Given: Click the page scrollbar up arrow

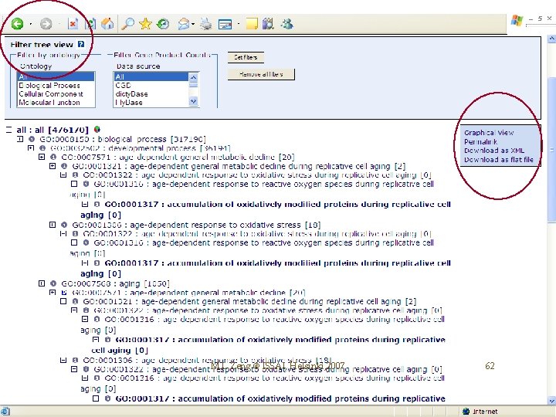Looking at the screenshot, I should click(x=551, y=39).
